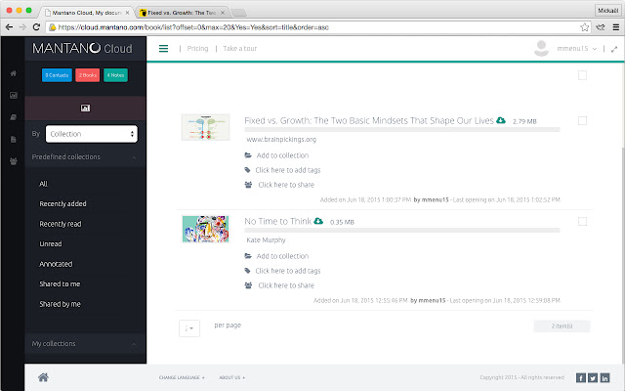
Task: Click cloud download icon next to No Time to Think
Action: [x=318, y=221]
